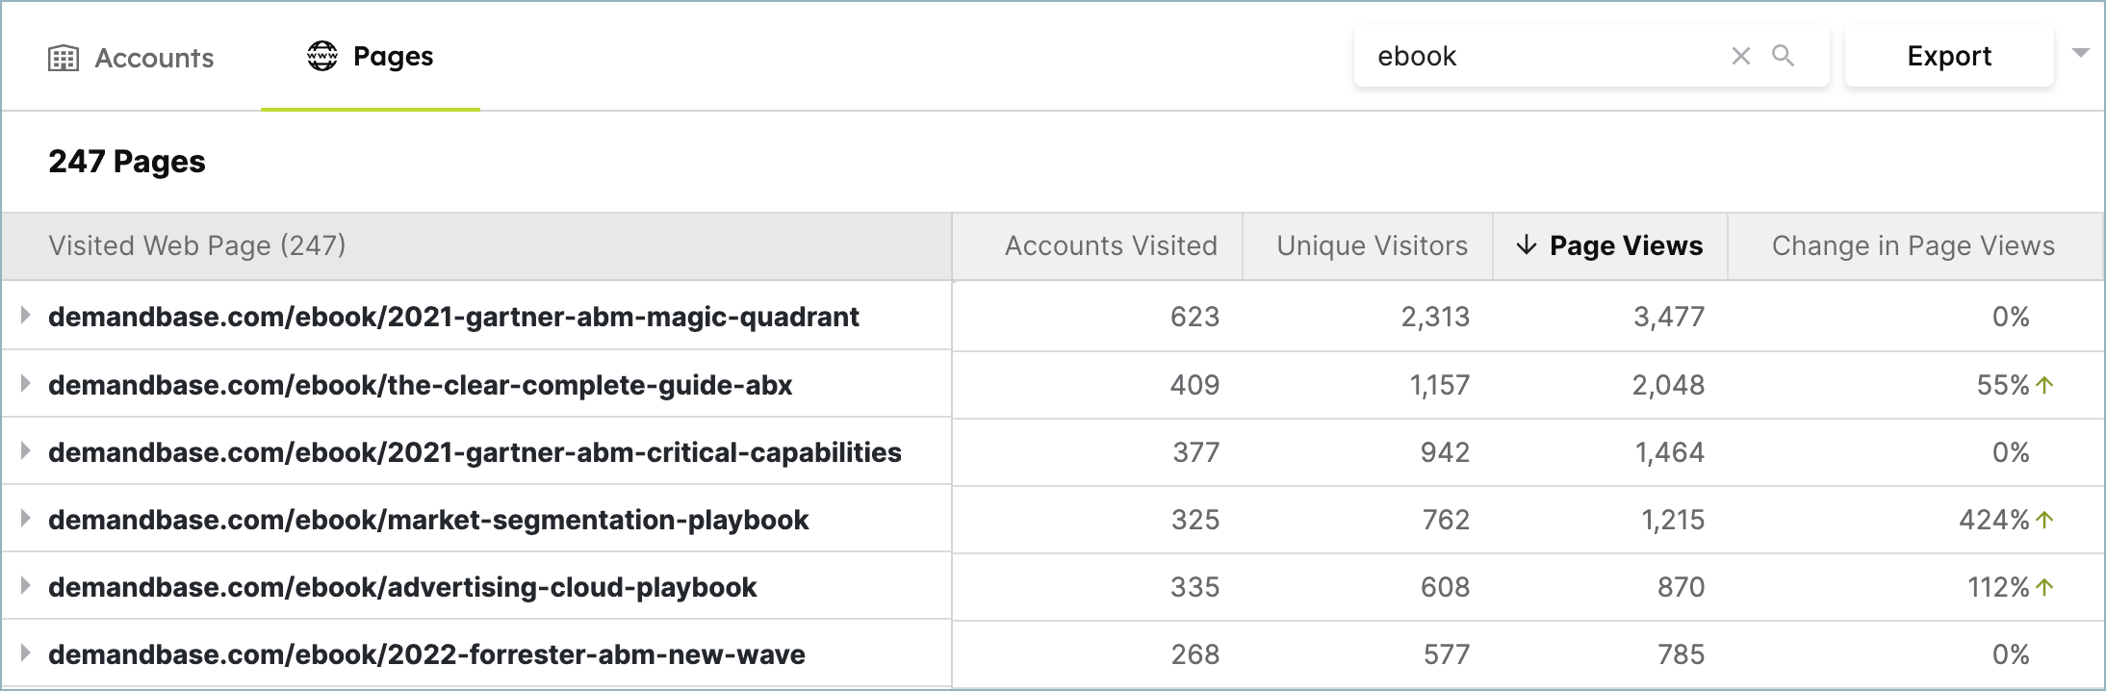Expand the market-segmentation-playbook row
The height and width of the screenshot is (691, 2106).
(x=26, y=518)
